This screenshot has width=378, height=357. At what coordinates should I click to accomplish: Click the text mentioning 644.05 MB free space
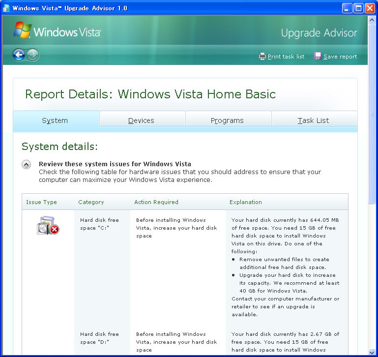coord(285,236)
